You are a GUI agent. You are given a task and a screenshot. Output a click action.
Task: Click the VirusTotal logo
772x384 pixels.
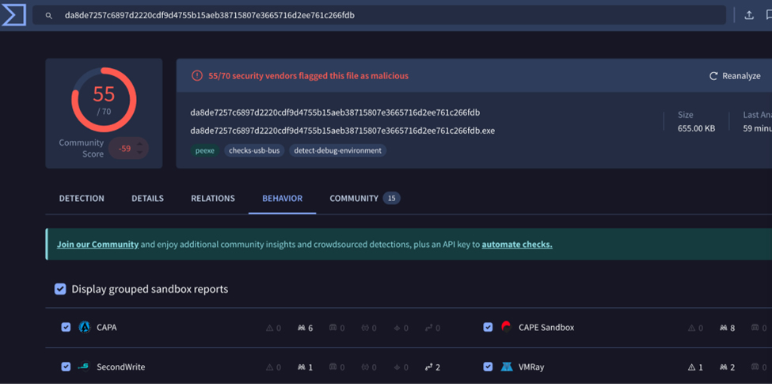coord(13,15)
